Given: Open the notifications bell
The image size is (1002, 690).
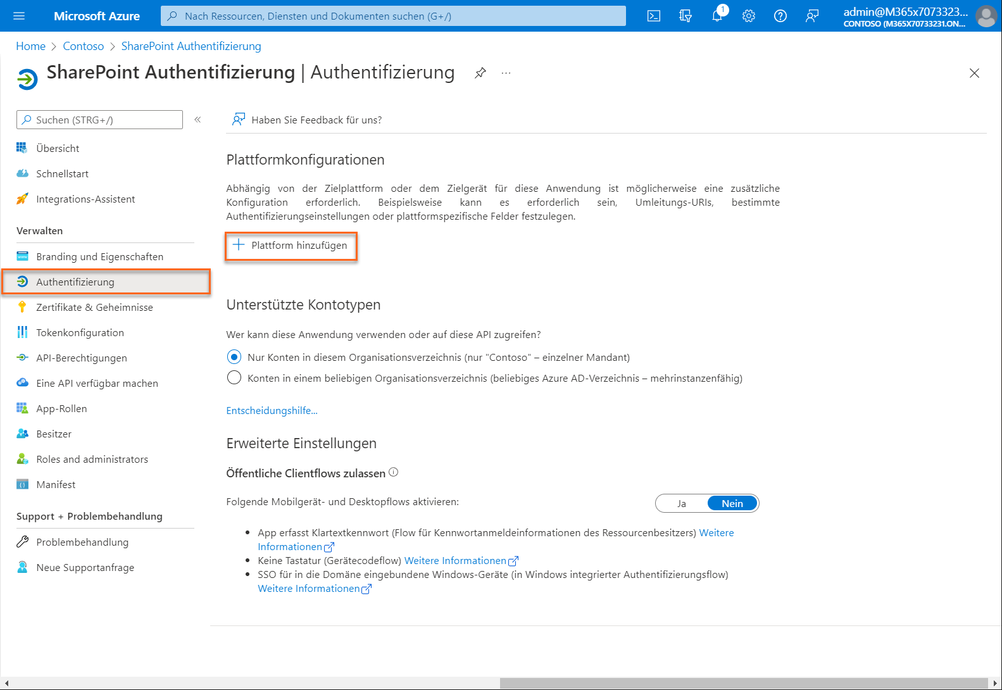Looking at the screenshot, I should pos(717,16).
